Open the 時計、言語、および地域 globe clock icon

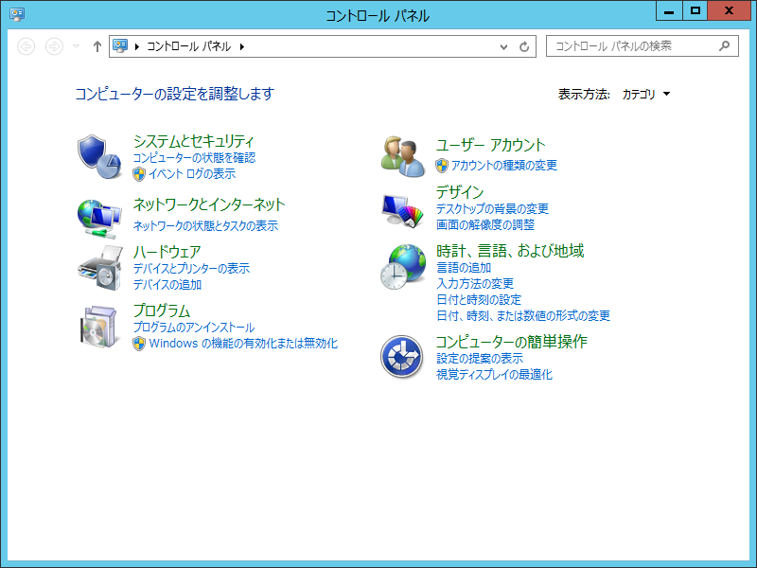point(403,267)
